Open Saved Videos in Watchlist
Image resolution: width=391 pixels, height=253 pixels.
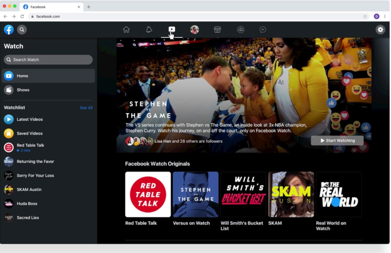pyautogui.click(x=48, y=133)
